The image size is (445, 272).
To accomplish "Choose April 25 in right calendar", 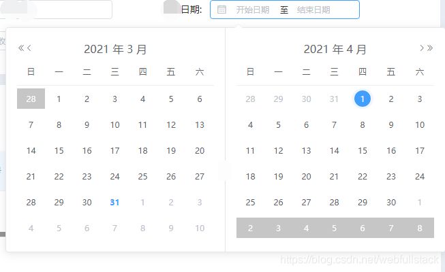I will point(250,203).
